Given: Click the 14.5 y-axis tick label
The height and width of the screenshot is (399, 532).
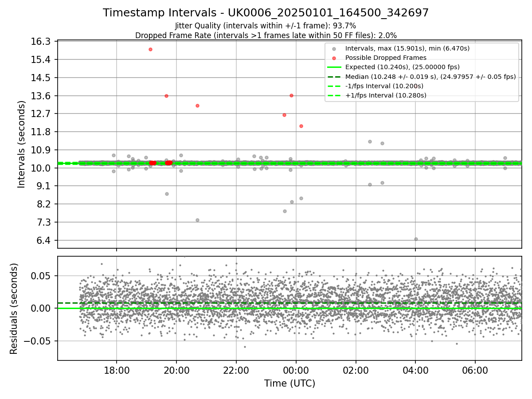Looking at the screenshot, I should (42, 78).
